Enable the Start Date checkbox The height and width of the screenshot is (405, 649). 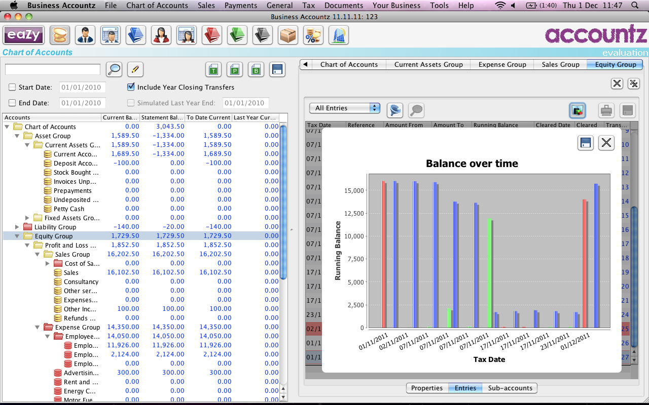(13, 87)
